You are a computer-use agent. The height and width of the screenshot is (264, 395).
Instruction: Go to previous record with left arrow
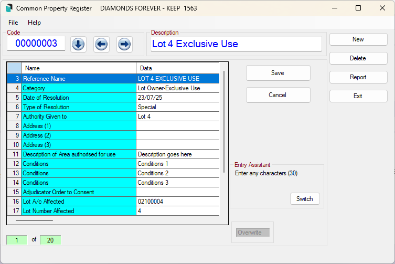[x=101, y=45]
